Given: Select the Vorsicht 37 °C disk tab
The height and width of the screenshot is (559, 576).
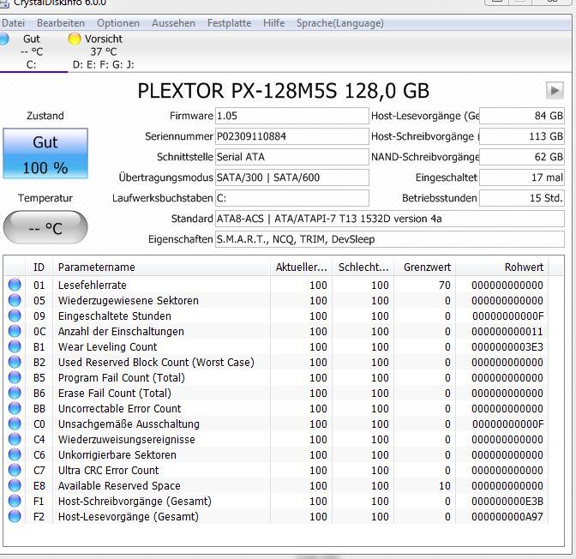Looking at the screenshot, I should coord(103,51).
